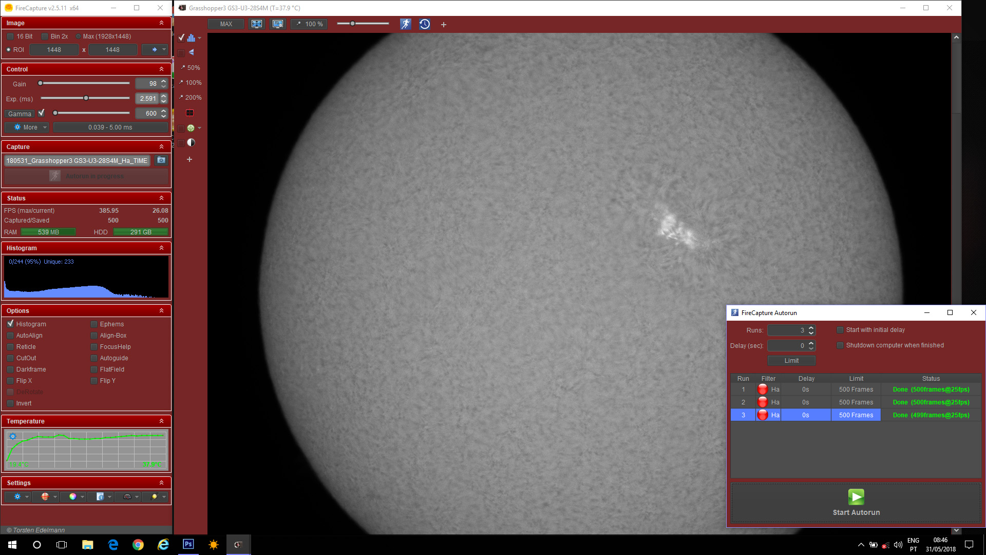The height and width of the screenshot is (555, 986).
Task: Set the preview zoom to 50%
Action: [x=191, y=68]
